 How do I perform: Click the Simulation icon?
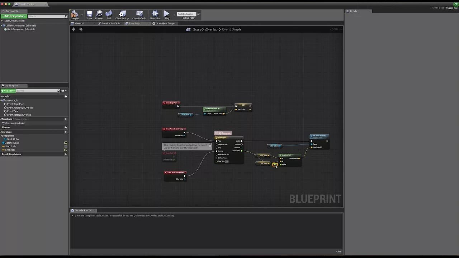155,14
